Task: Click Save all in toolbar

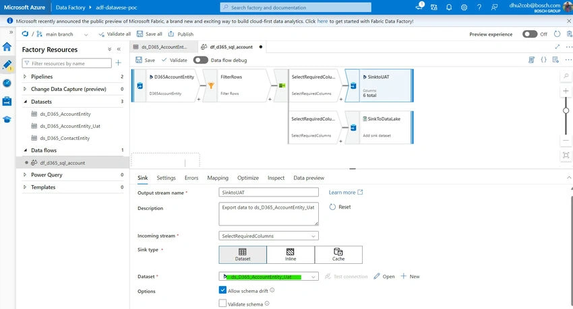Action: 150,34
